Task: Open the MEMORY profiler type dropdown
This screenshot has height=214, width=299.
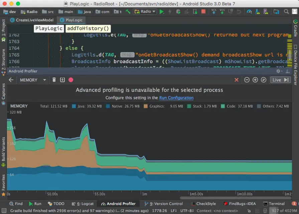Action: tap(33, 80)
